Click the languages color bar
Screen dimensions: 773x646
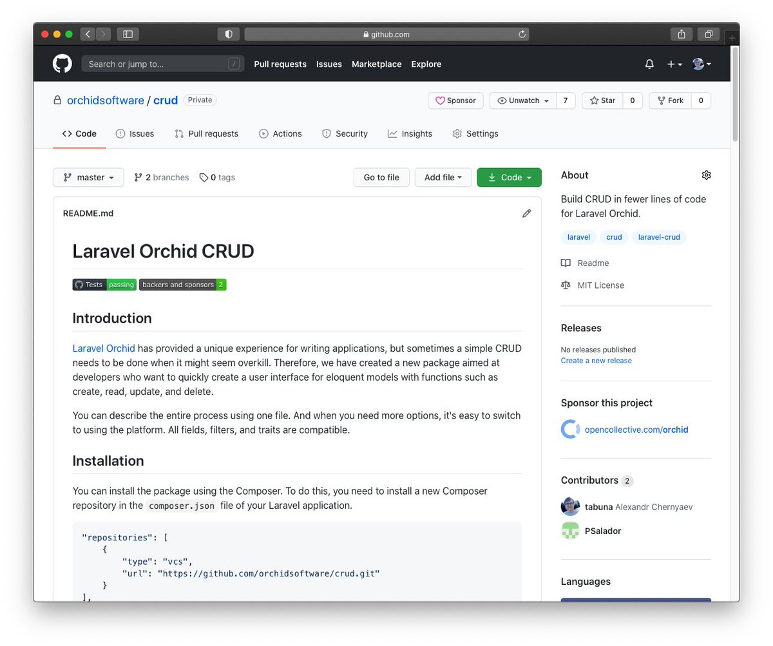(636, 600)
